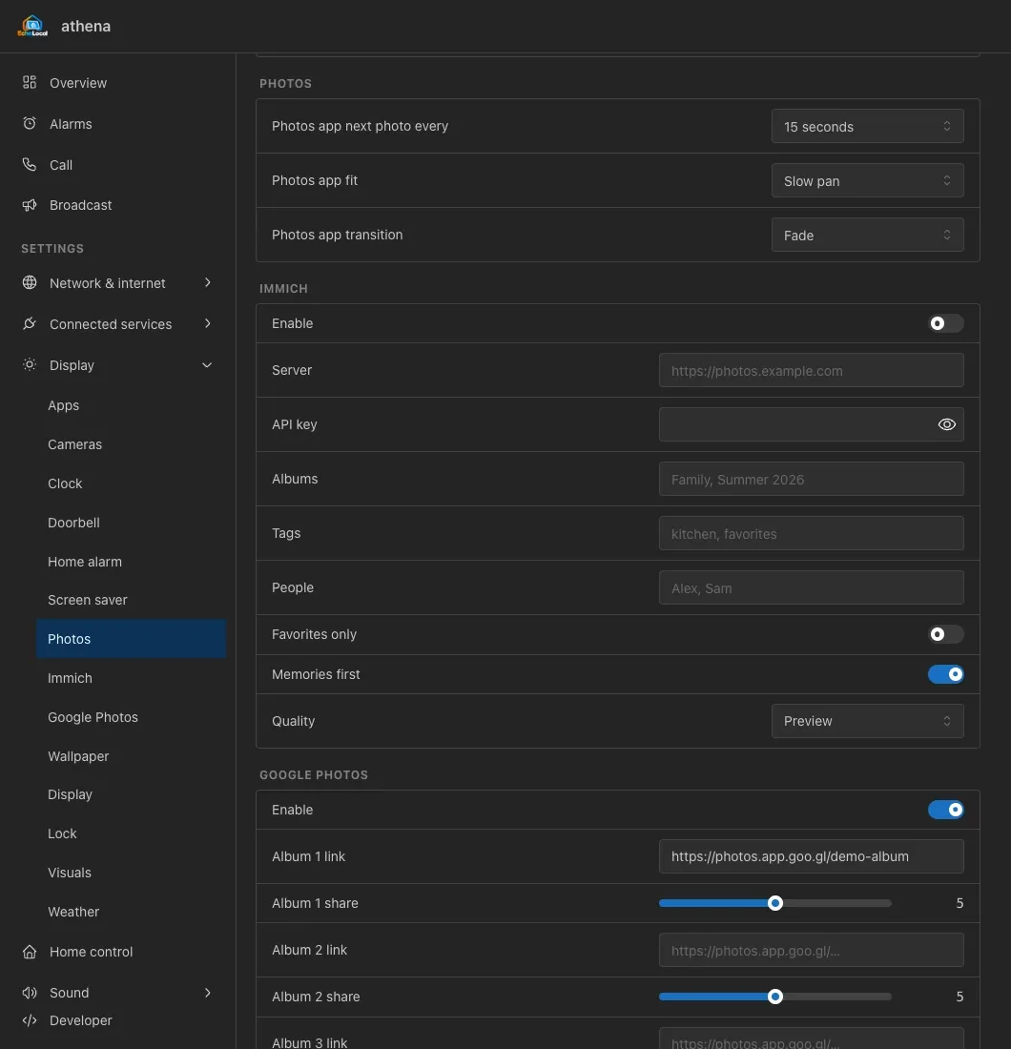Expand the Sound section chevron
Image resolution: width=1011 pixels, height=1049 pixels.
(x=207, y=992)
